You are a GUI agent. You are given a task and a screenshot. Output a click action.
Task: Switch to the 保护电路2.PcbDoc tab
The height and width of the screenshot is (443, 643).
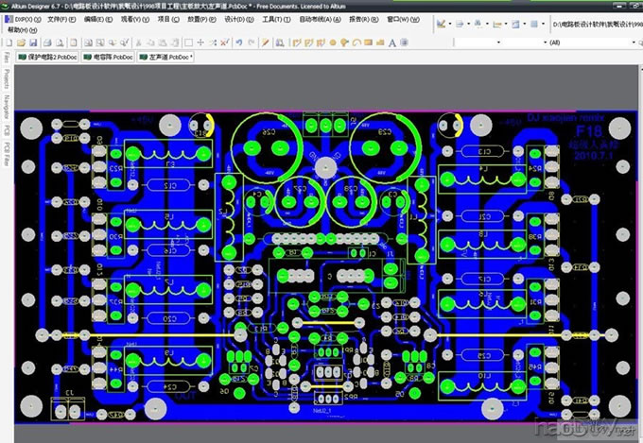pyautogui.click(x=45, y=57)
